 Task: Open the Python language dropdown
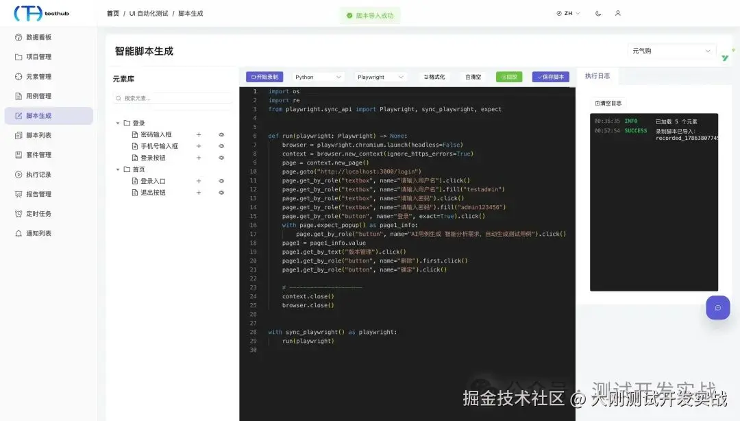click(x=318, y=77)
